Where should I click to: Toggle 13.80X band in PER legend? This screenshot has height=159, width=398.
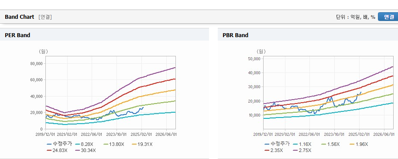point(113,144)
